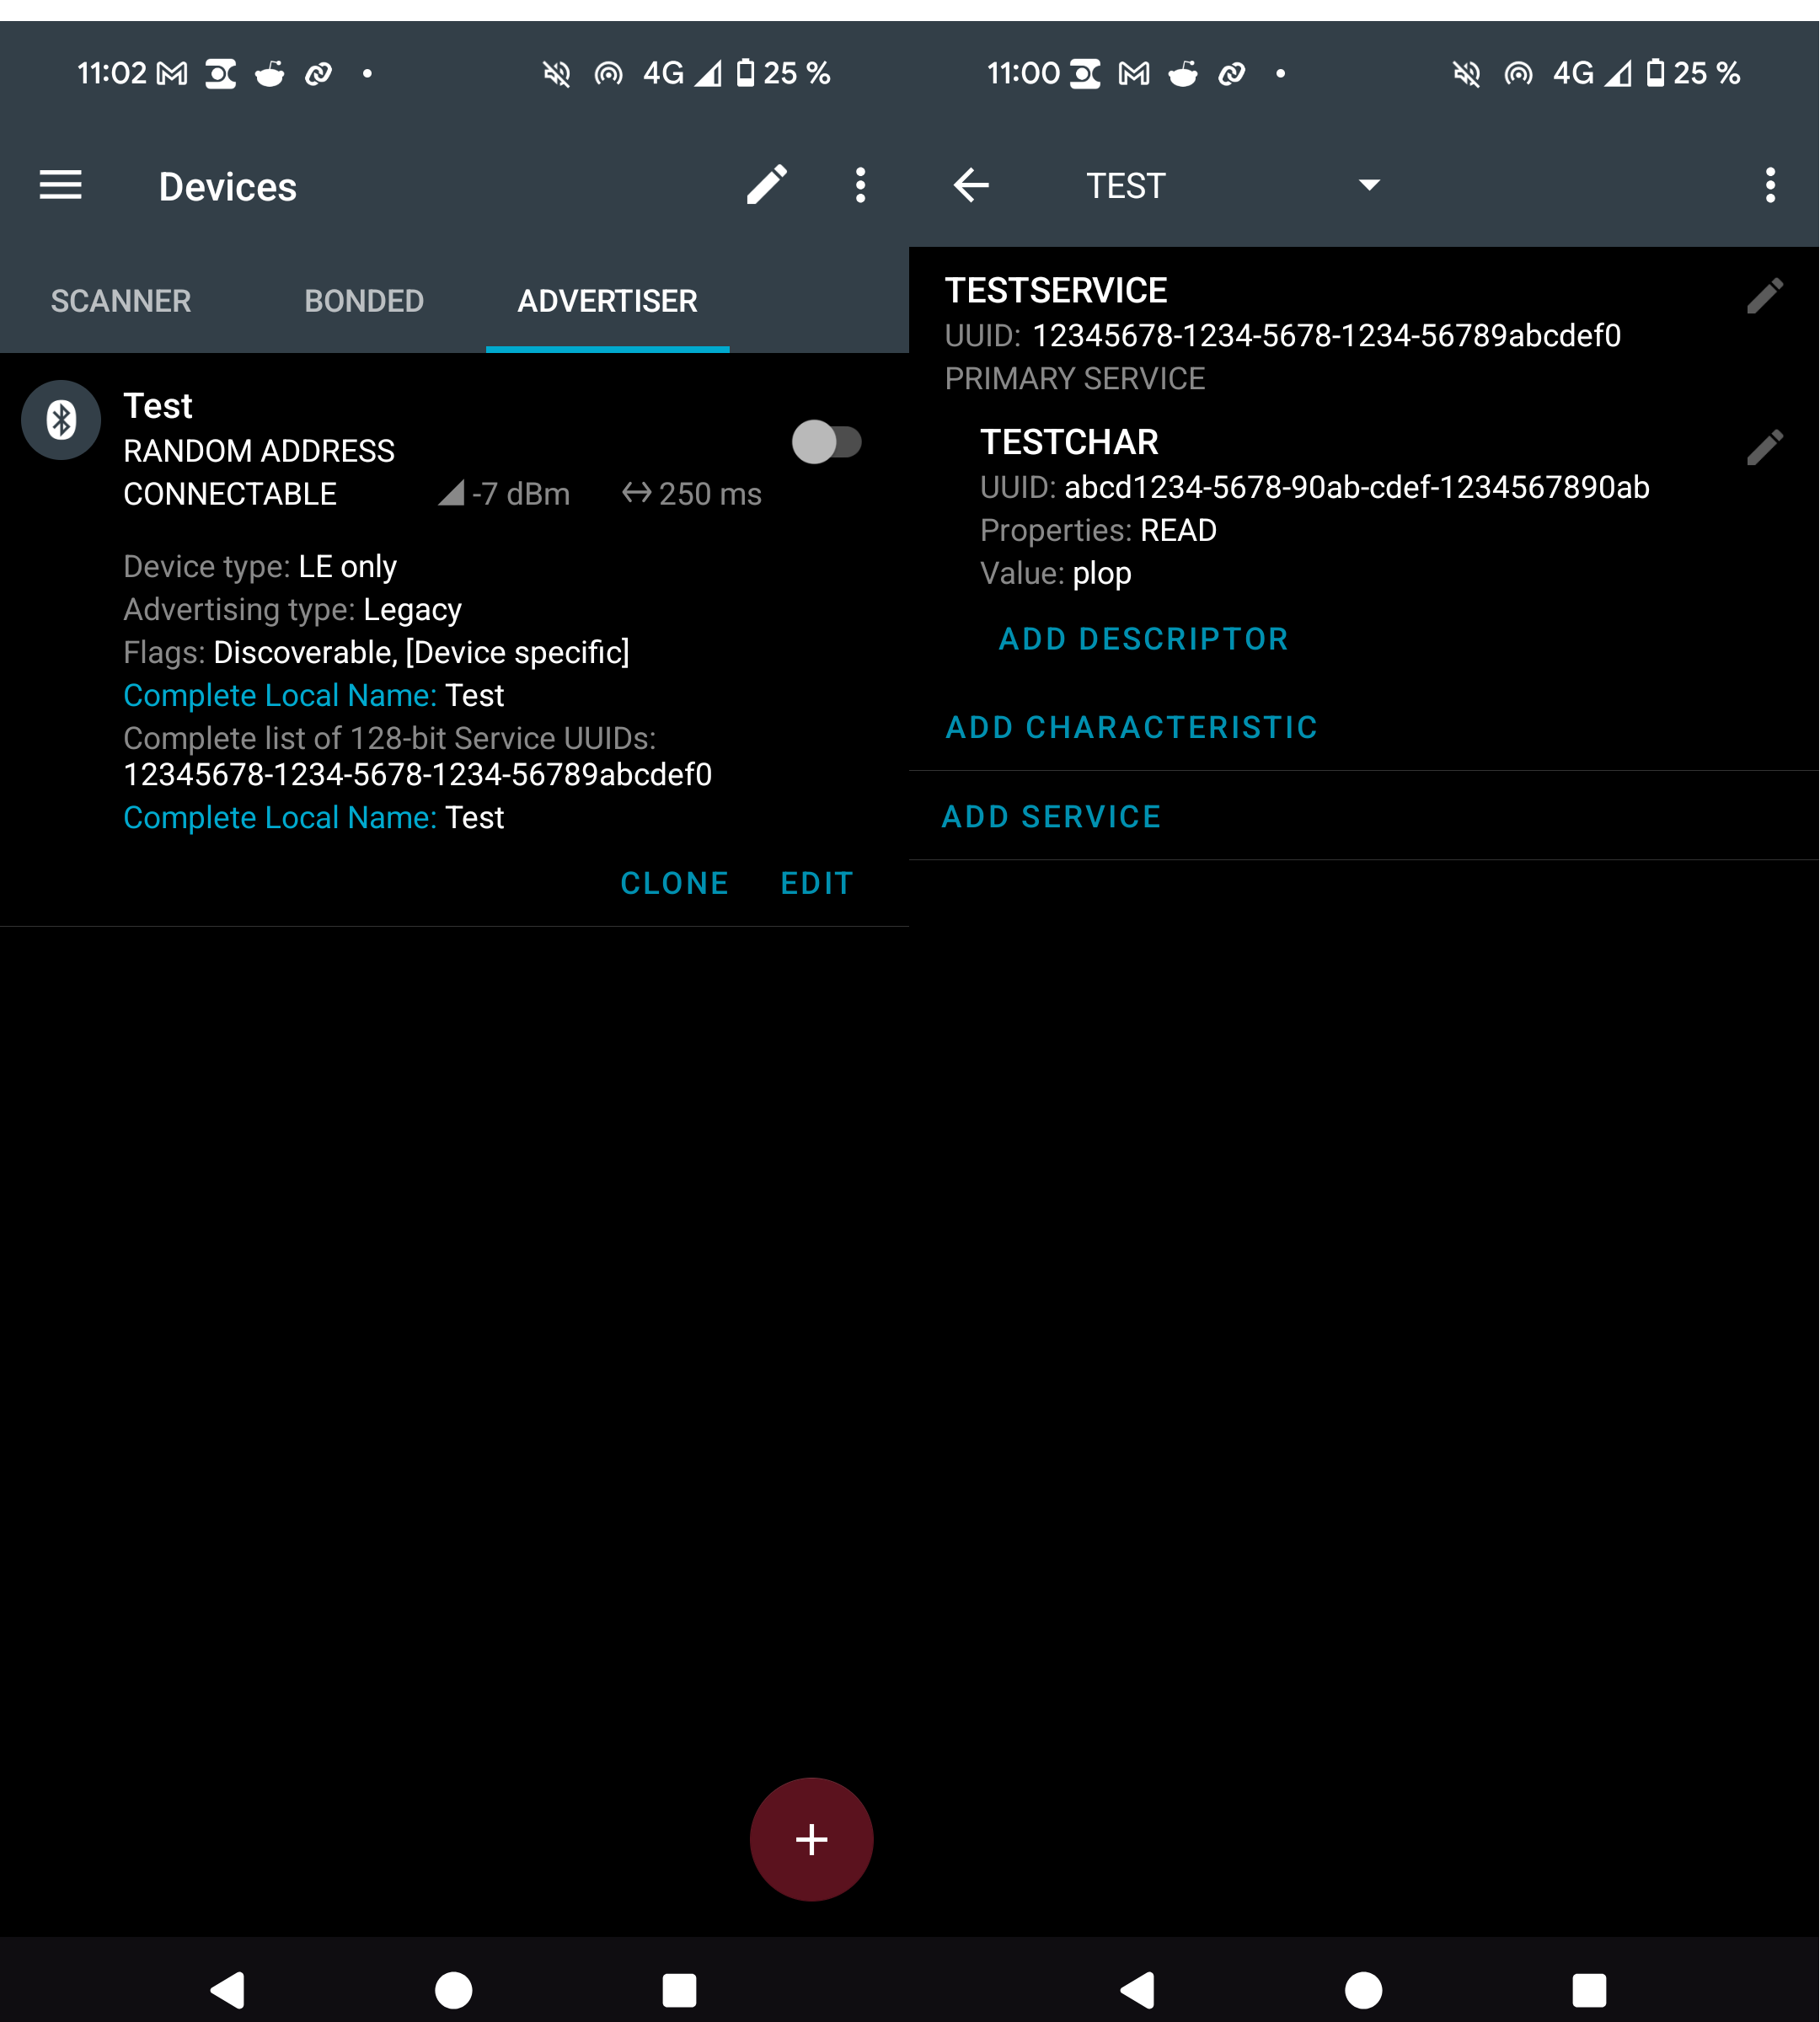Screen dimensions: 1820x2022
Task: Open the overflow menu on TEST screen
Action: pos(1770,185)
